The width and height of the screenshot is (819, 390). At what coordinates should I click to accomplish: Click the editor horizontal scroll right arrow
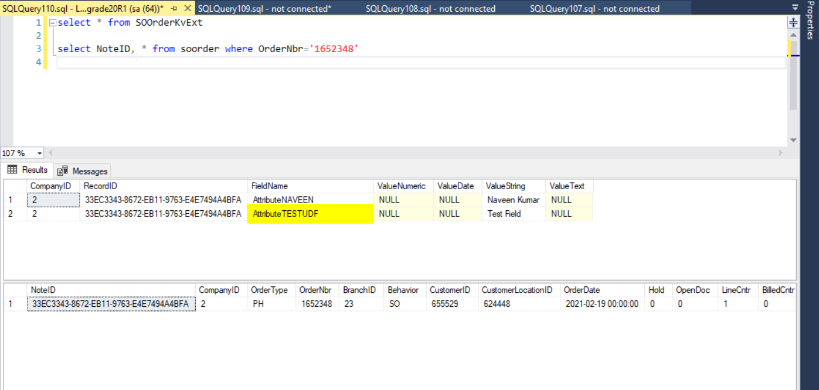coord(780,153)
